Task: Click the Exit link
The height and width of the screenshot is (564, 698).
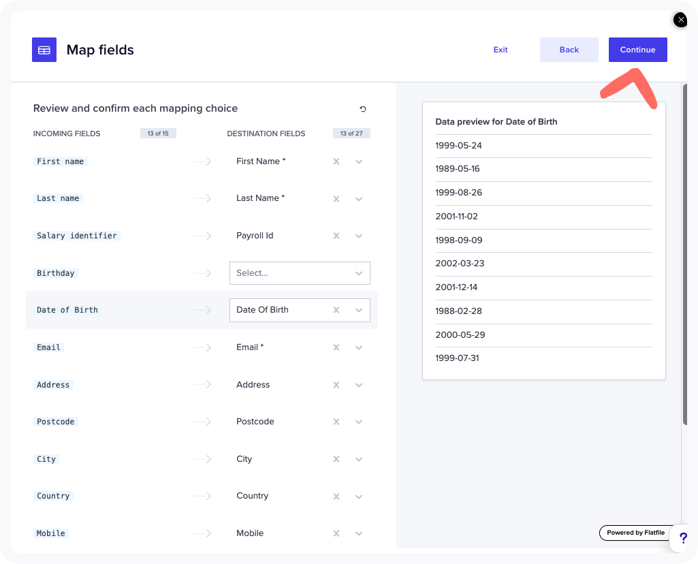Action: point(501,50)
